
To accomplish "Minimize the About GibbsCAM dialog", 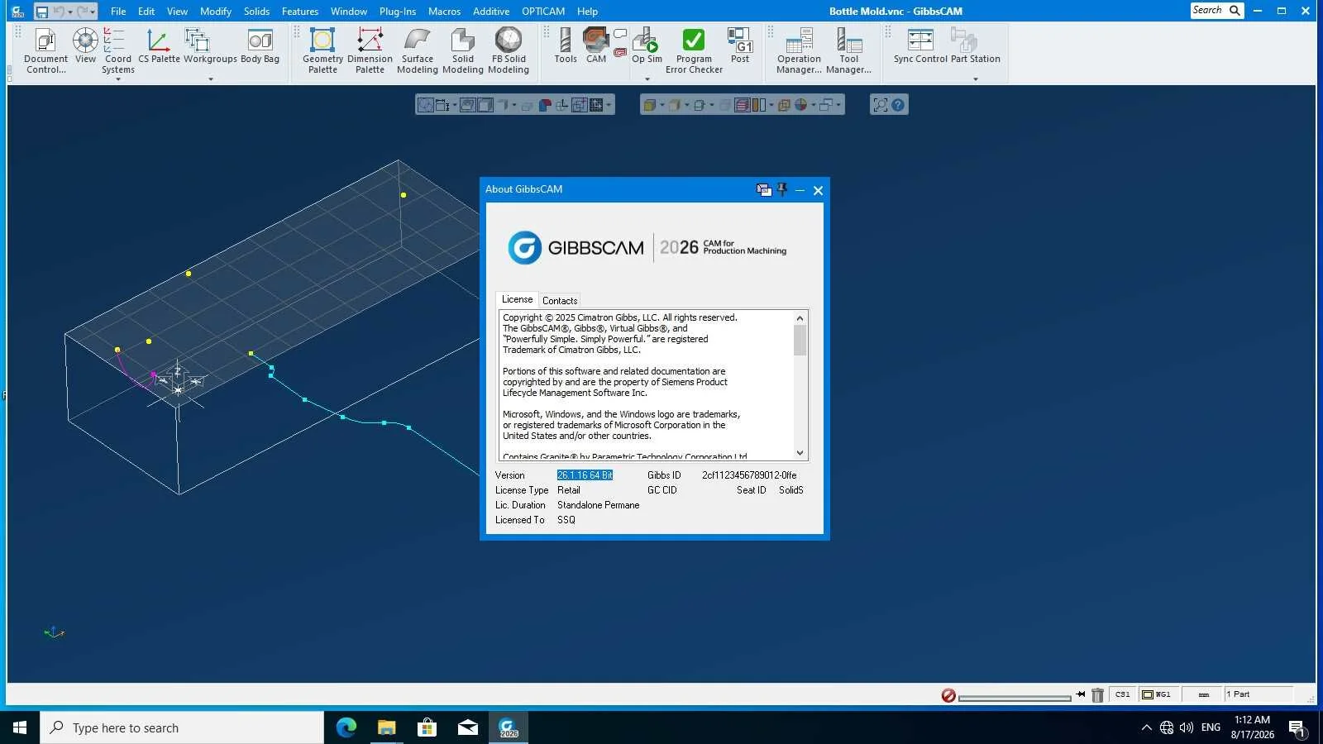I will [x=800, y=190].
